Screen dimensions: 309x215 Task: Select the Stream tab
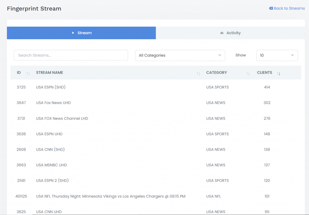(81, 33)
